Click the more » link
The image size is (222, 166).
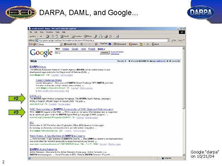pyautogui.click(x=101, y=49)
